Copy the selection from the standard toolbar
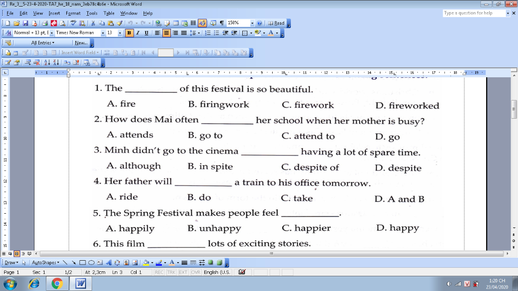The width and height of the screenshot is (518, 291). click(102, 23)
